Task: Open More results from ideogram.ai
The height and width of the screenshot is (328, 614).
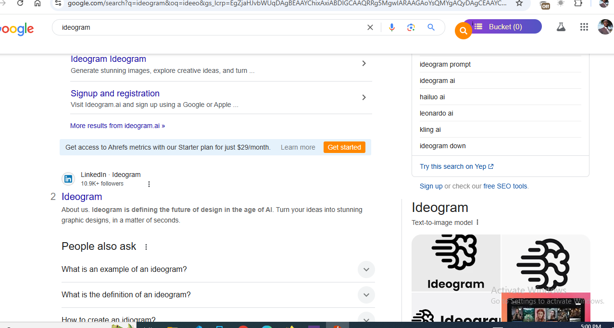Action: (117, 126)
